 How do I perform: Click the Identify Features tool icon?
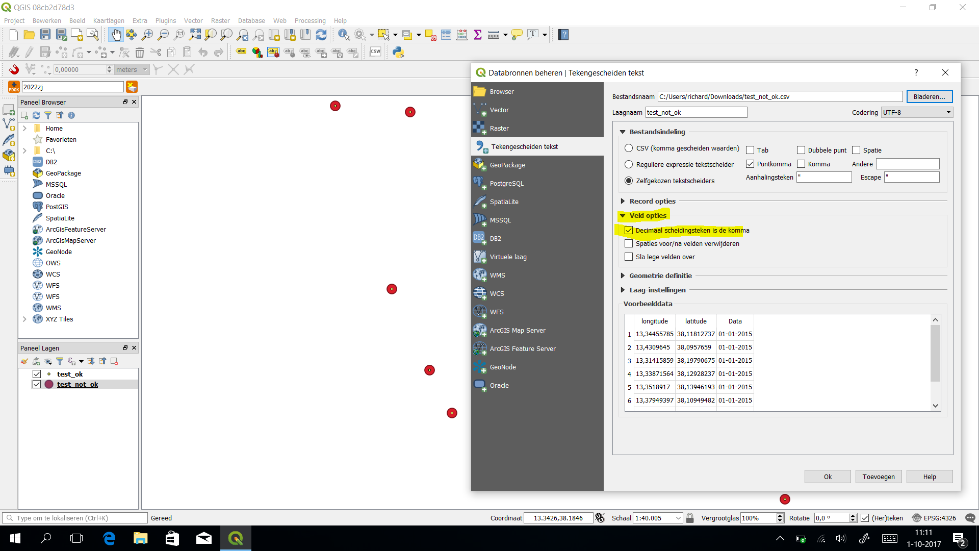coord(344,35)
